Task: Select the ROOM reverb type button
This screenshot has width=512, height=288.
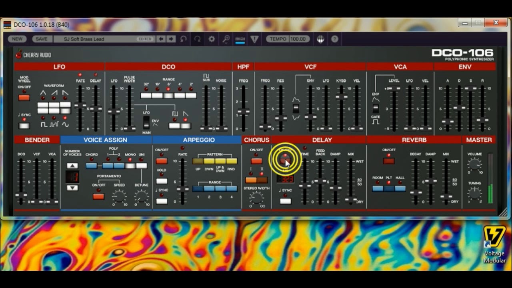Action: [378, 188]
